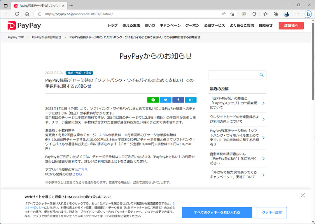The image size is (315, 224).
Task: Click the browser back arrow
Action: click(x=7, y=14)
